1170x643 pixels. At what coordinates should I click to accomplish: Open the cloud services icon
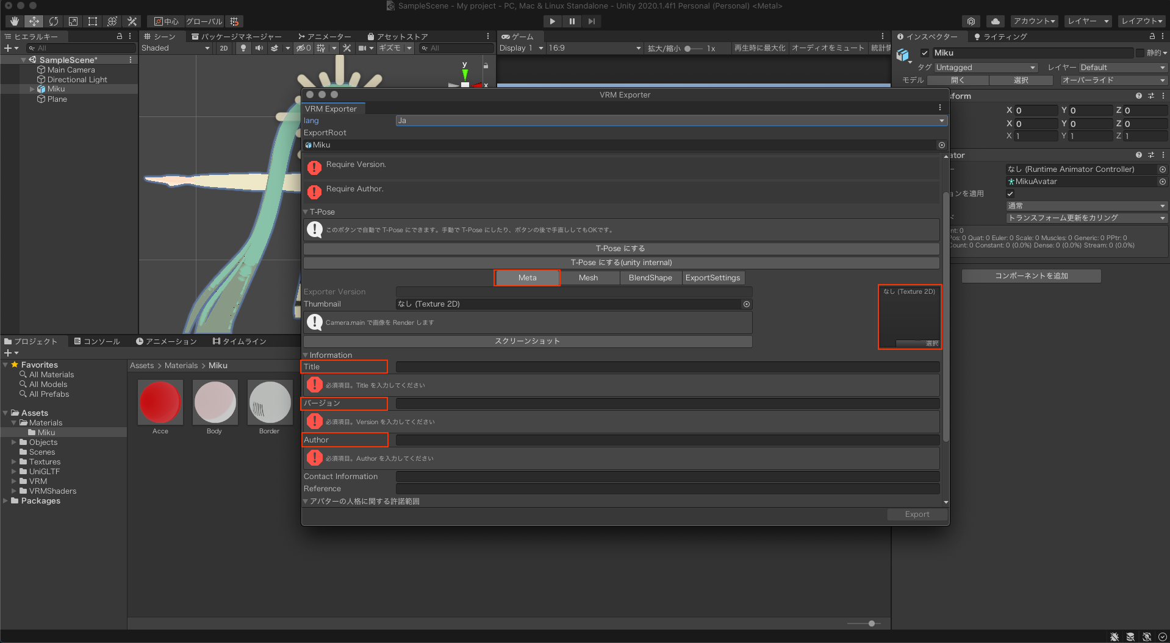(x=995, y=21)
